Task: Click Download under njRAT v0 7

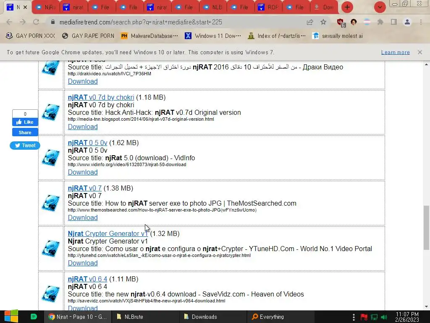Action: tap(83, 217)
